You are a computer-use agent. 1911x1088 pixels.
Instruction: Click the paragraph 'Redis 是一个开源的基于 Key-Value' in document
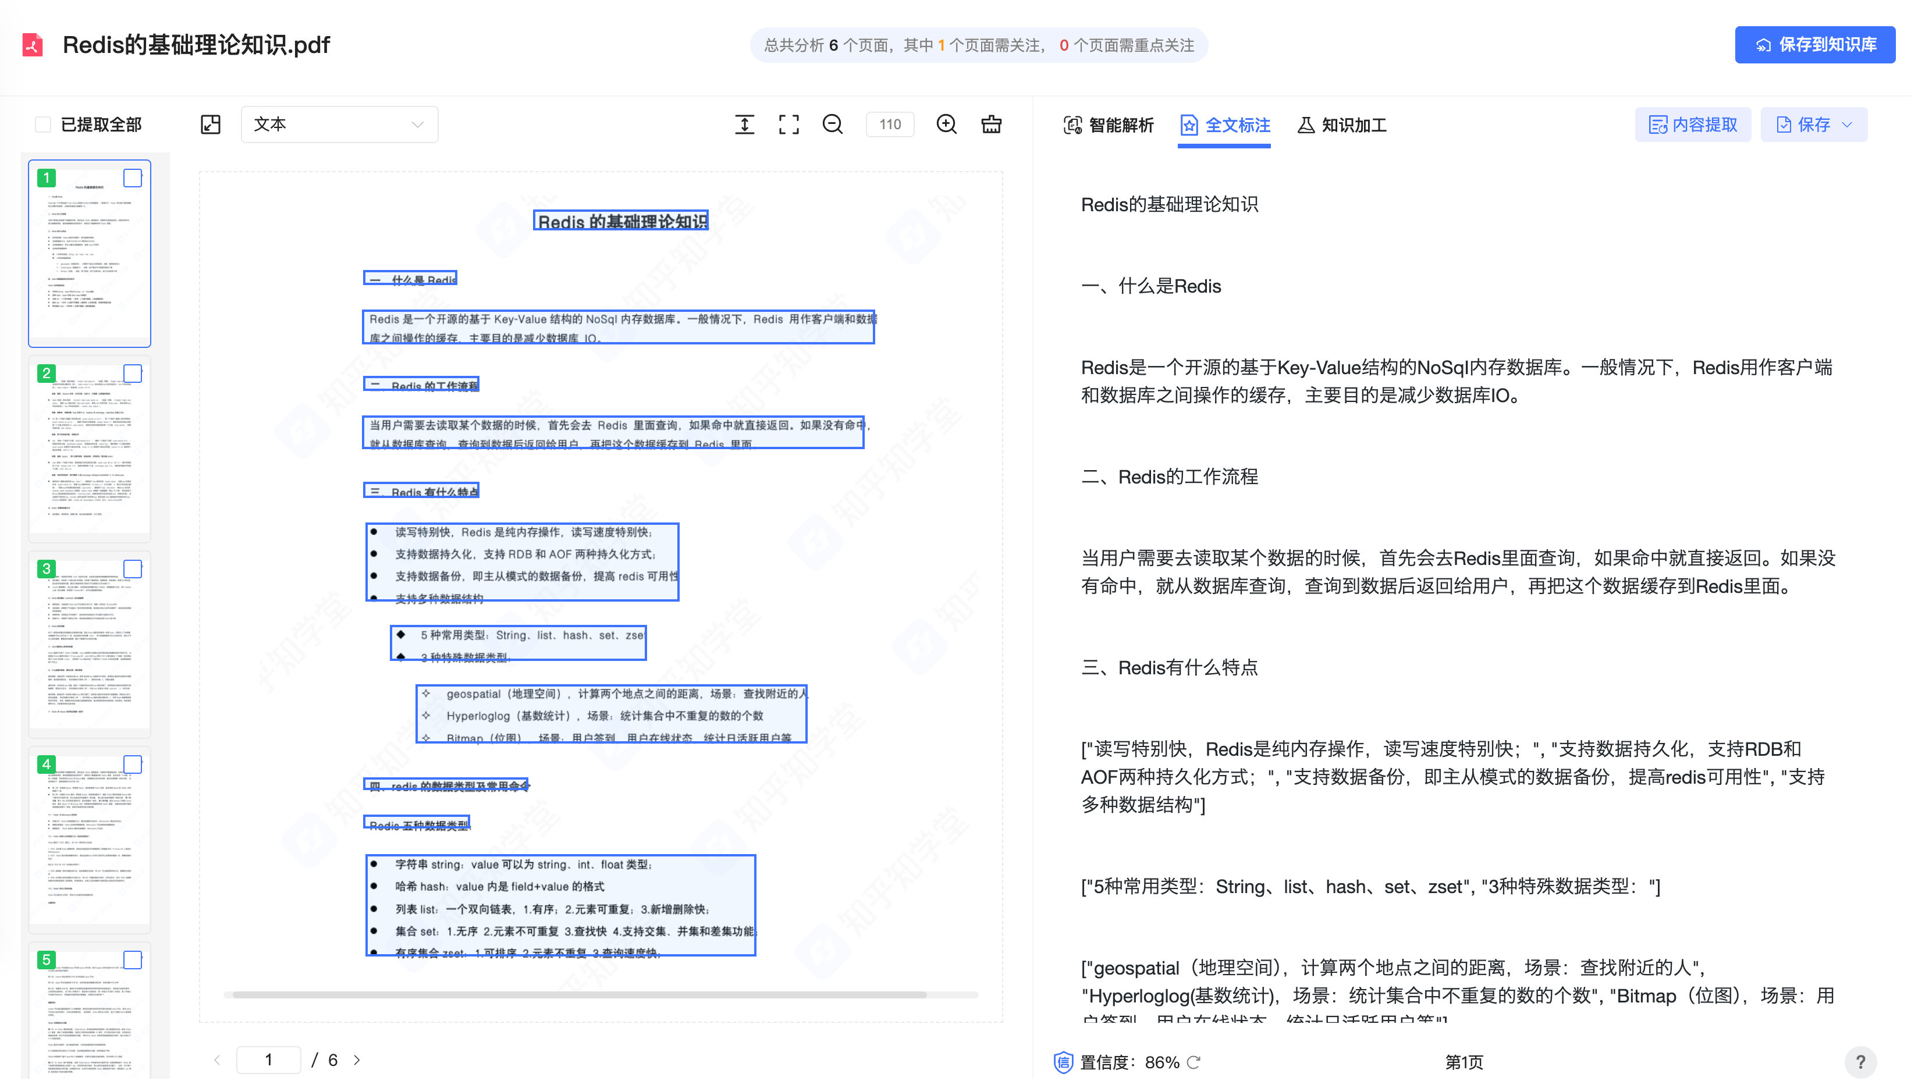tap(619, 328)
